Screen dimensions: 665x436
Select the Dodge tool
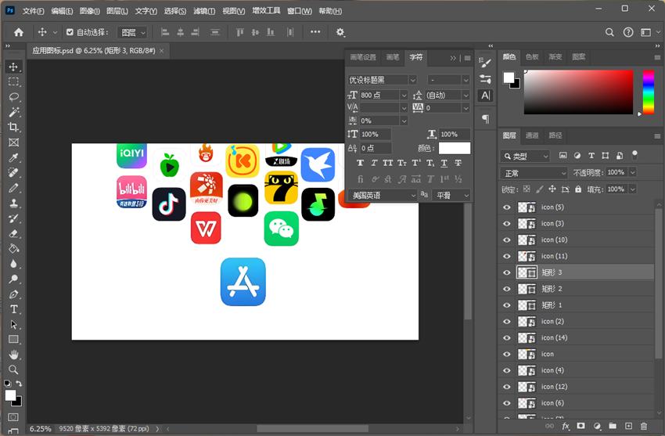13,279
